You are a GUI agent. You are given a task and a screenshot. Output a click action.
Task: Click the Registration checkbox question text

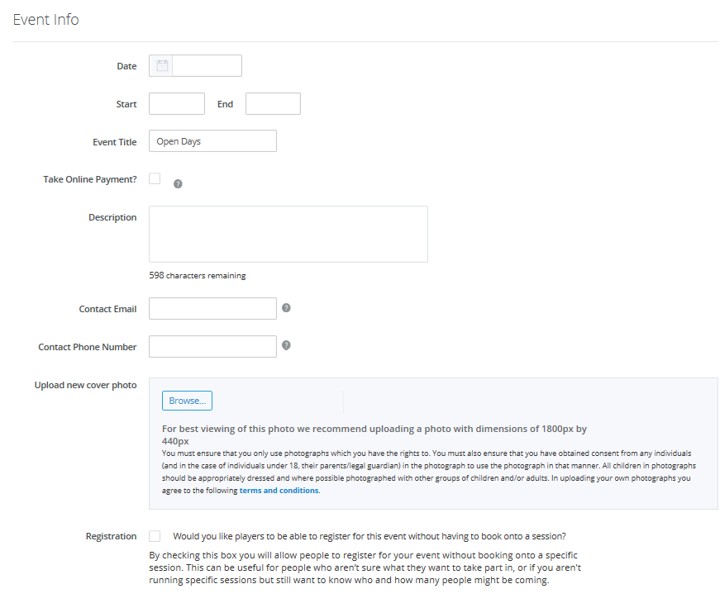[x=370, y=536]
